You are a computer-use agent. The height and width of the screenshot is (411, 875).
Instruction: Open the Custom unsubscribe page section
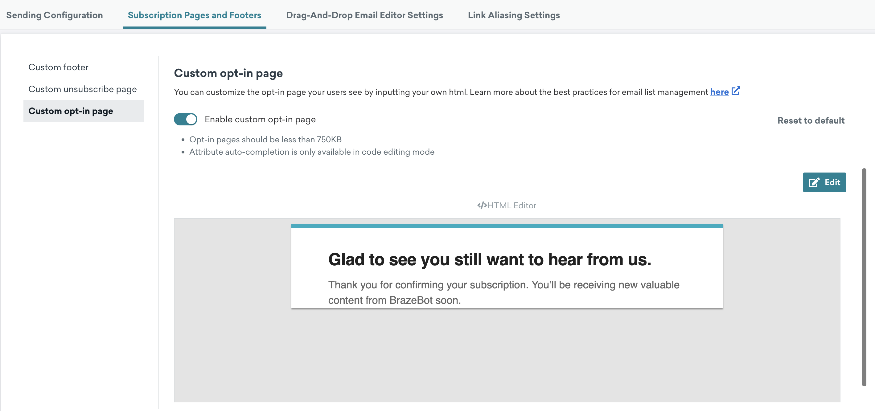(x=83, y=89)
